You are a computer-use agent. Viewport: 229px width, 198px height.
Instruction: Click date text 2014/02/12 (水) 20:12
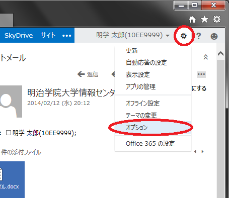(58, 103)
